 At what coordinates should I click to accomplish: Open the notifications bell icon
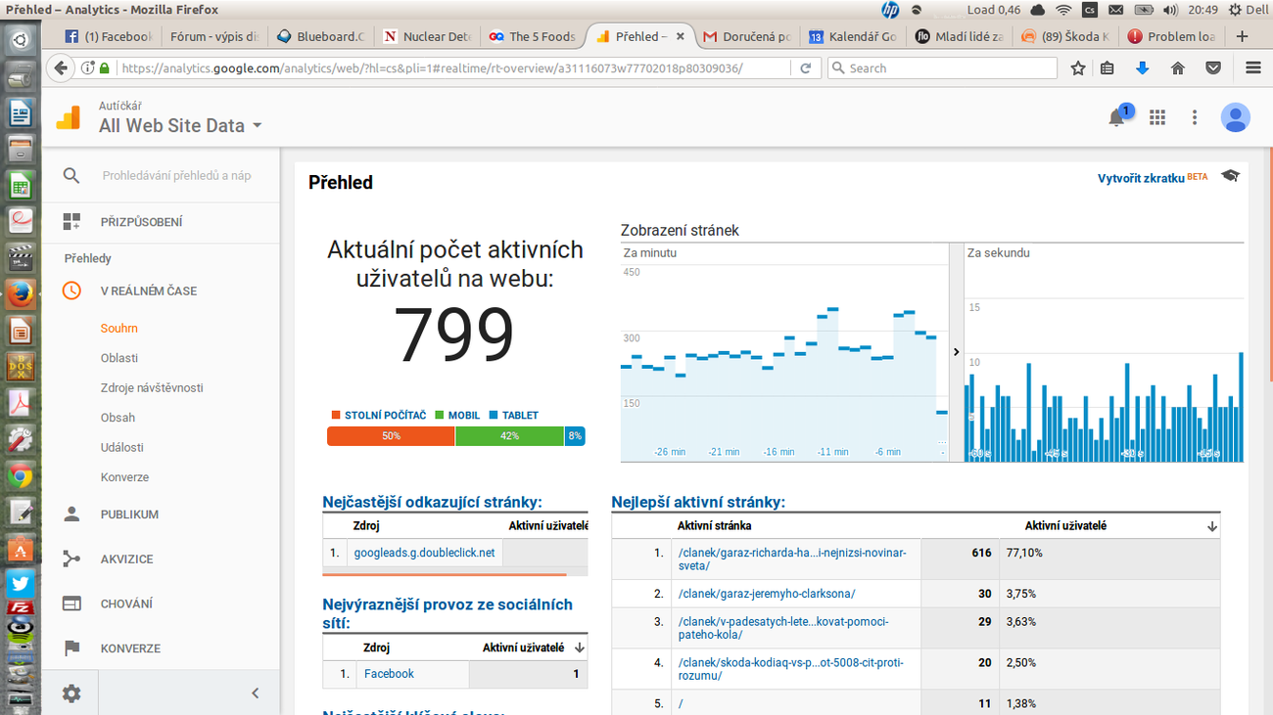tap(1116, 117)
